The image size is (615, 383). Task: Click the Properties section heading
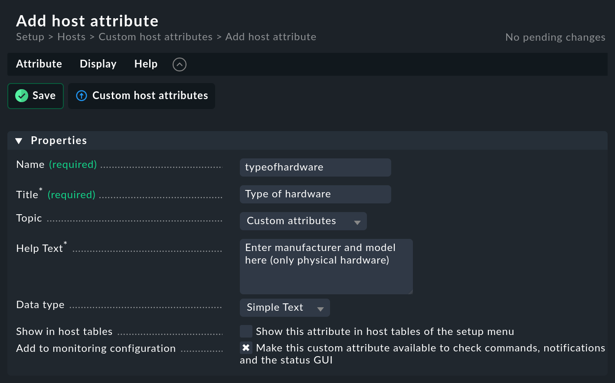coord(59,141)
